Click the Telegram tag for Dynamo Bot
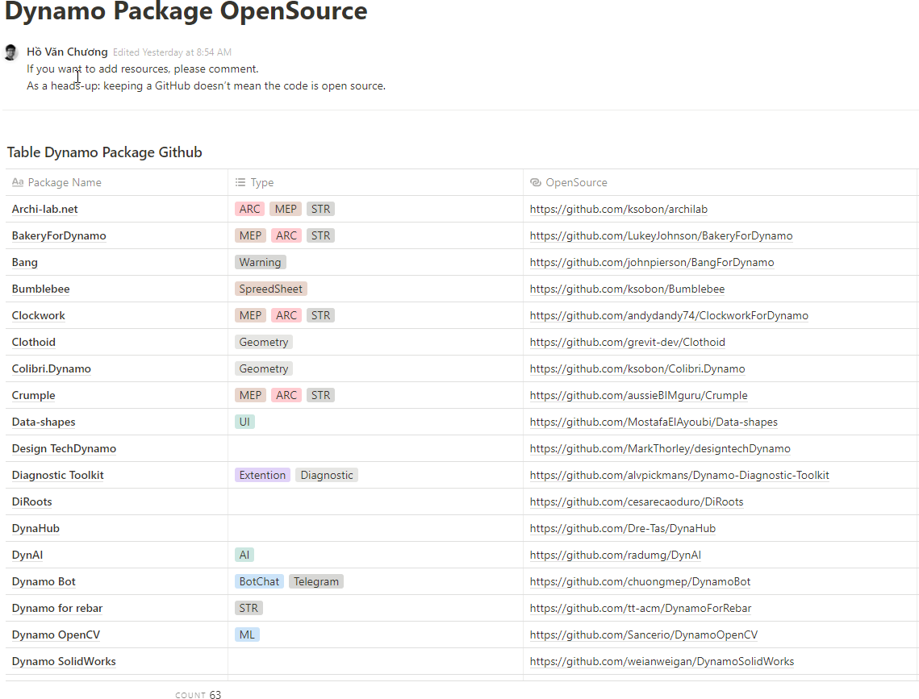This screenshot has width=919, height=699. (315, 581)
